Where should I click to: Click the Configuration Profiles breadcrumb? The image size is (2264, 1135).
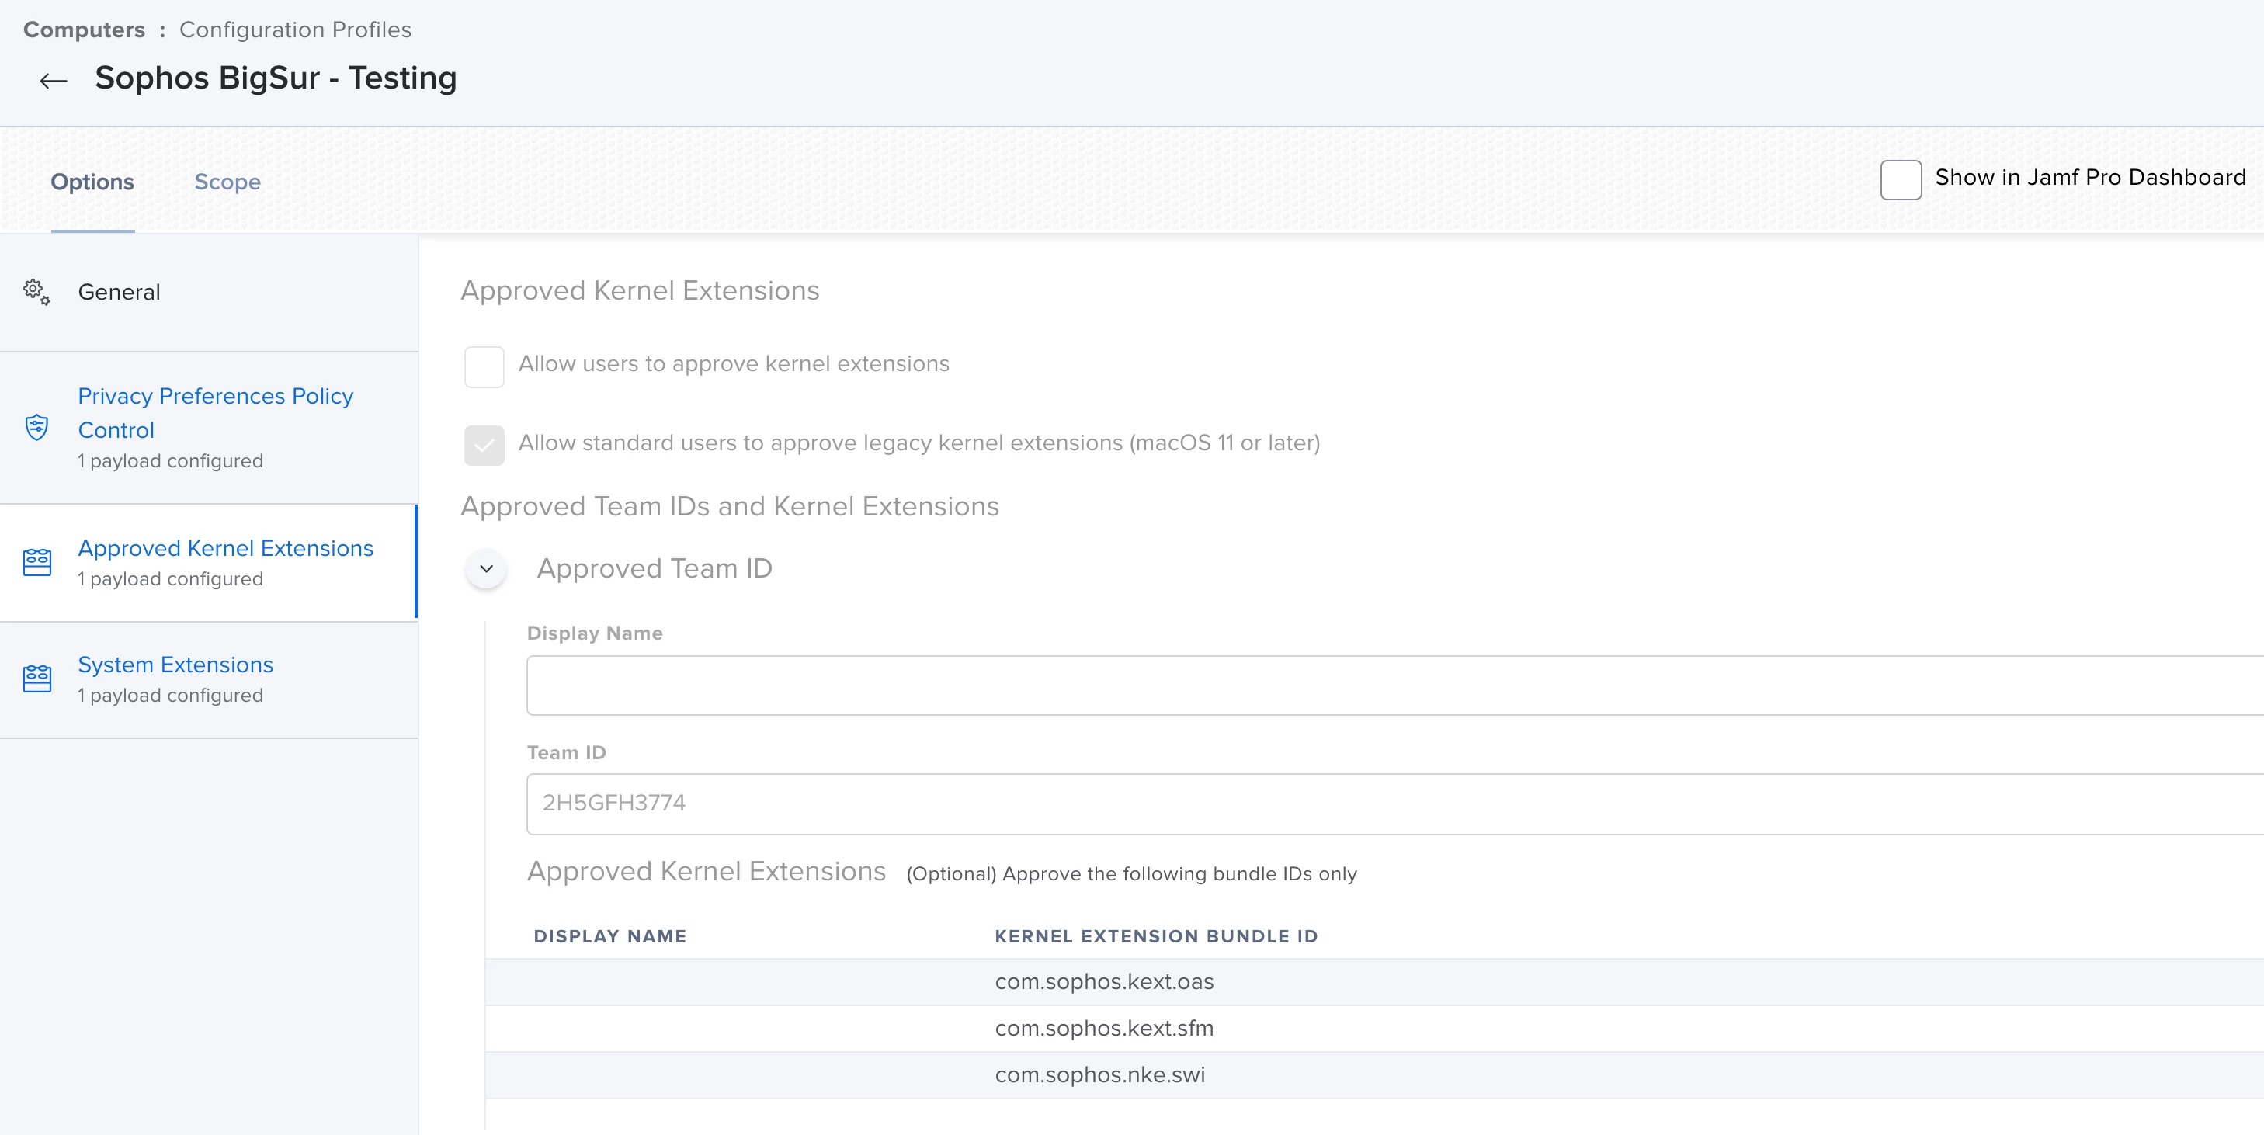295,30
